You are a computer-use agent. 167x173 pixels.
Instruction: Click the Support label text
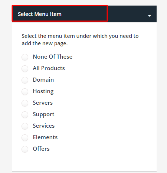43,114
